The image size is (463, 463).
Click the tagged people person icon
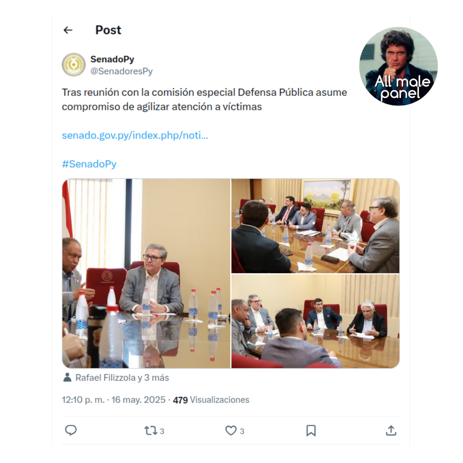coord(67,377)
